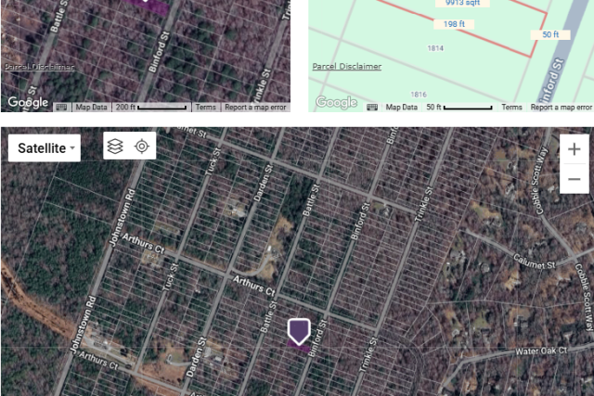Image resolution: width=594 pixels, height=396 pixels.
Task: Click Google logo on top-left satellite map
Action: point(28,102)
